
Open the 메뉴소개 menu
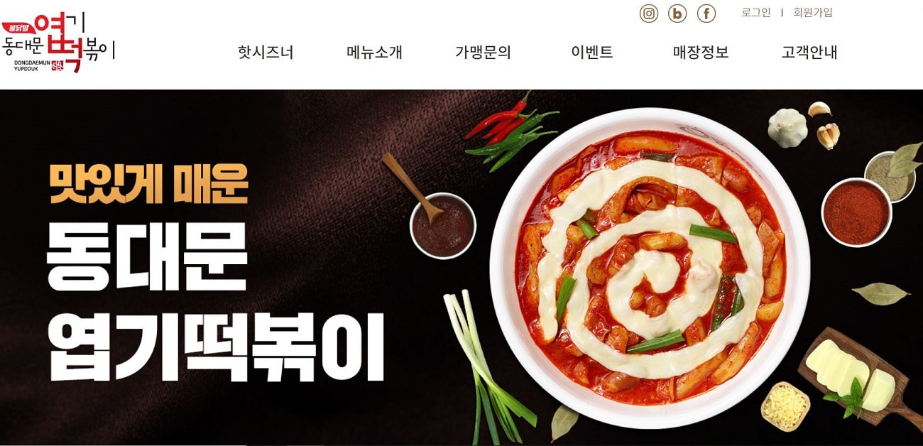pos(374,52)
